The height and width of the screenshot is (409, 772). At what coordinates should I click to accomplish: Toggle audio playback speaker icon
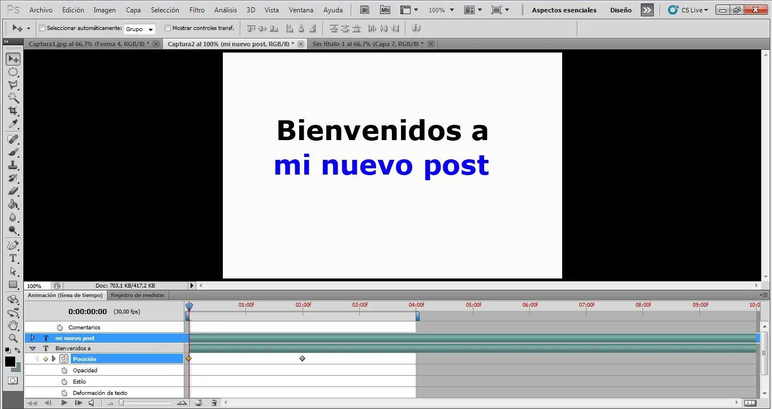tap(92, 403)
